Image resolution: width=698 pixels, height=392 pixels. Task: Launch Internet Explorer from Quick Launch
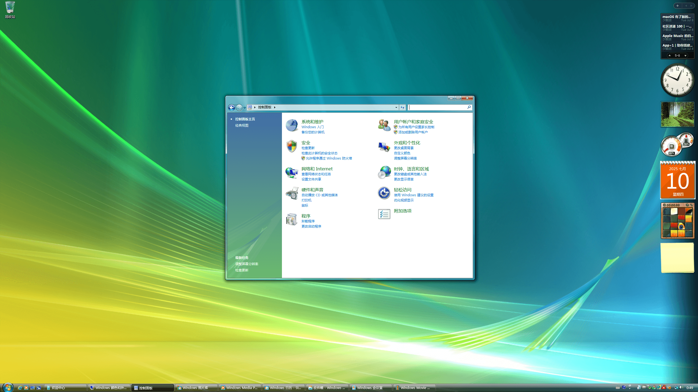tap(20, 388)
